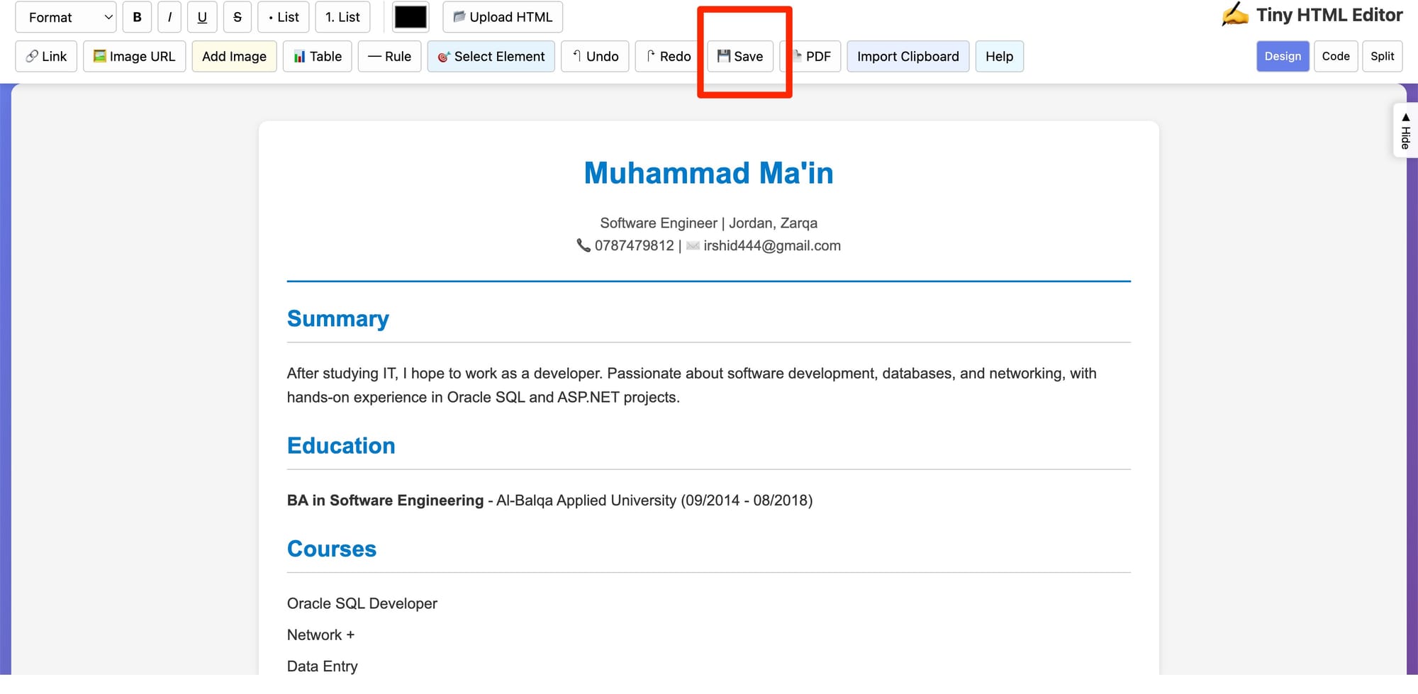Switch to Split view
Viewport: 1418px width, 694px height.
point(1382,56)
